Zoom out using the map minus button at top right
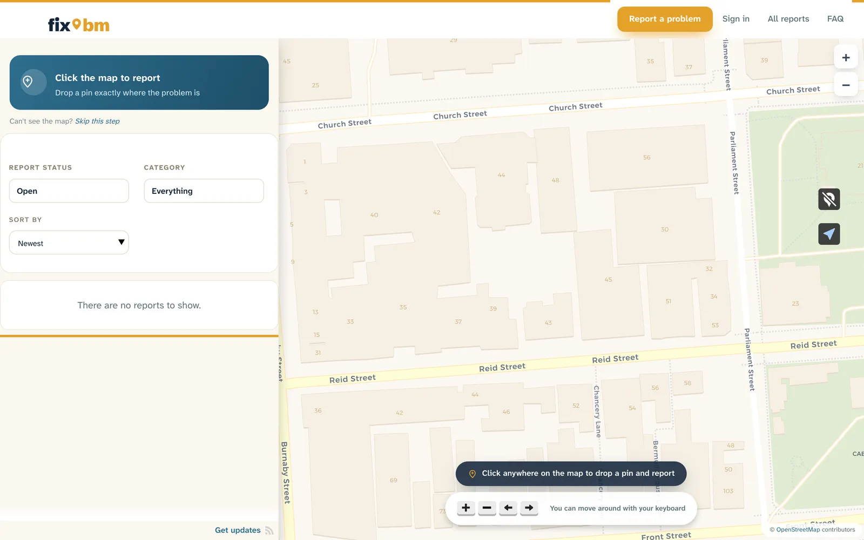This screenshot has width=864, height=540. click(846, 85)
